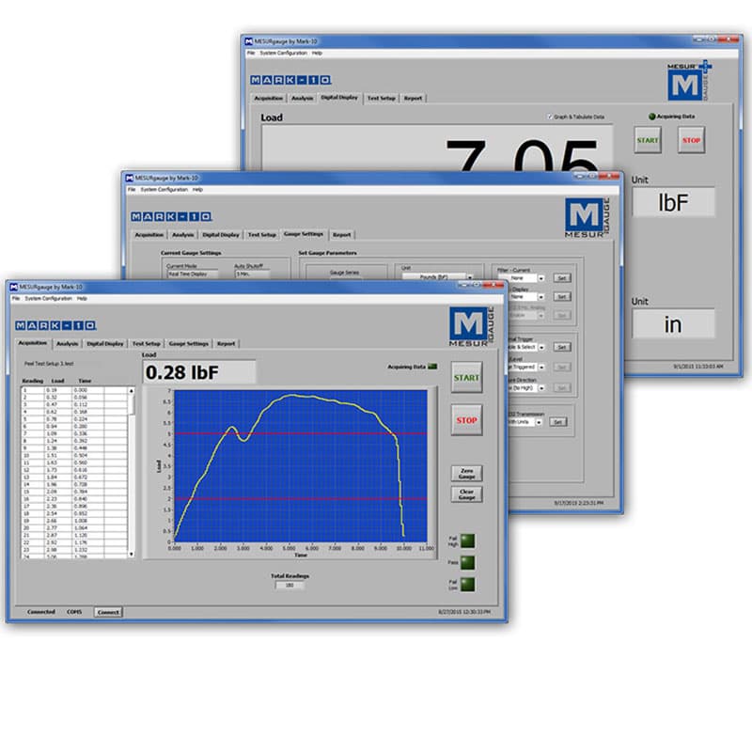Select the Test Setup tab in the back Digital Display window
The height and width of the screenshot is (752, 752).
click(x=382, y=99)
